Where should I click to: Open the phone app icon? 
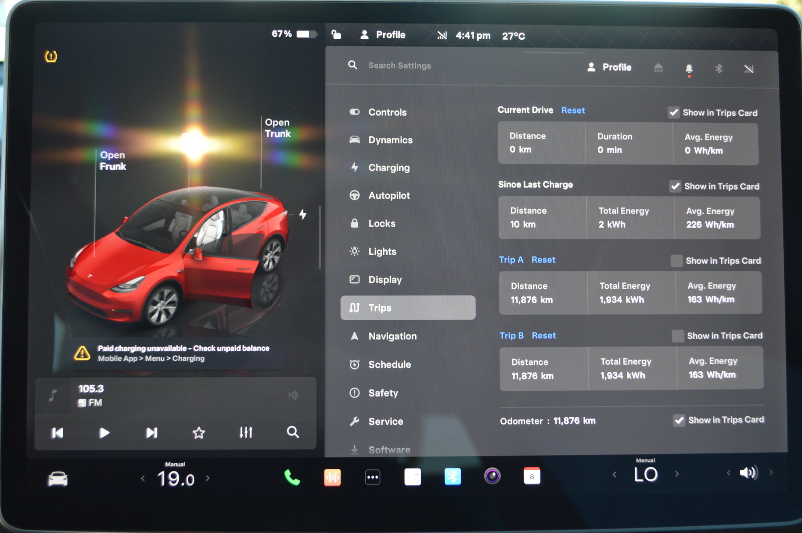point(292,477)
